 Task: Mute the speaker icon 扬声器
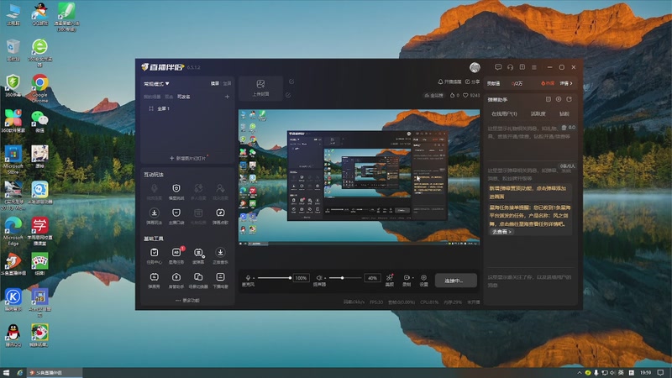pyautogui.click(x=319, y=278)
